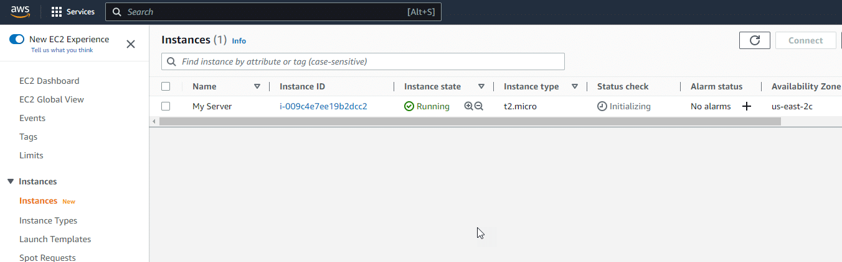Close the EC2 sidebar with X
The width and height of the screenshot is (842, 262).
tap(131, 44)
